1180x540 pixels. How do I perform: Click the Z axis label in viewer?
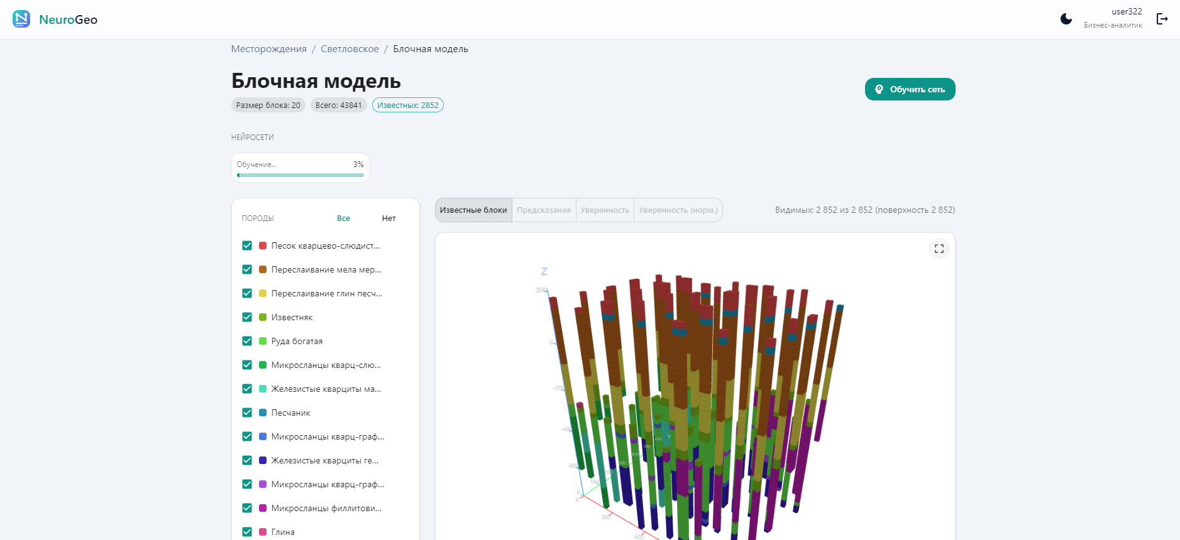pos(544,271)
